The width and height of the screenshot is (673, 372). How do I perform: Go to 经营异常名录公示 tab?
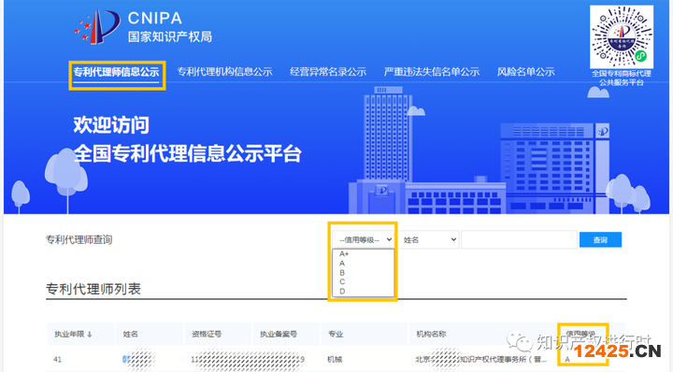[328, 72]
